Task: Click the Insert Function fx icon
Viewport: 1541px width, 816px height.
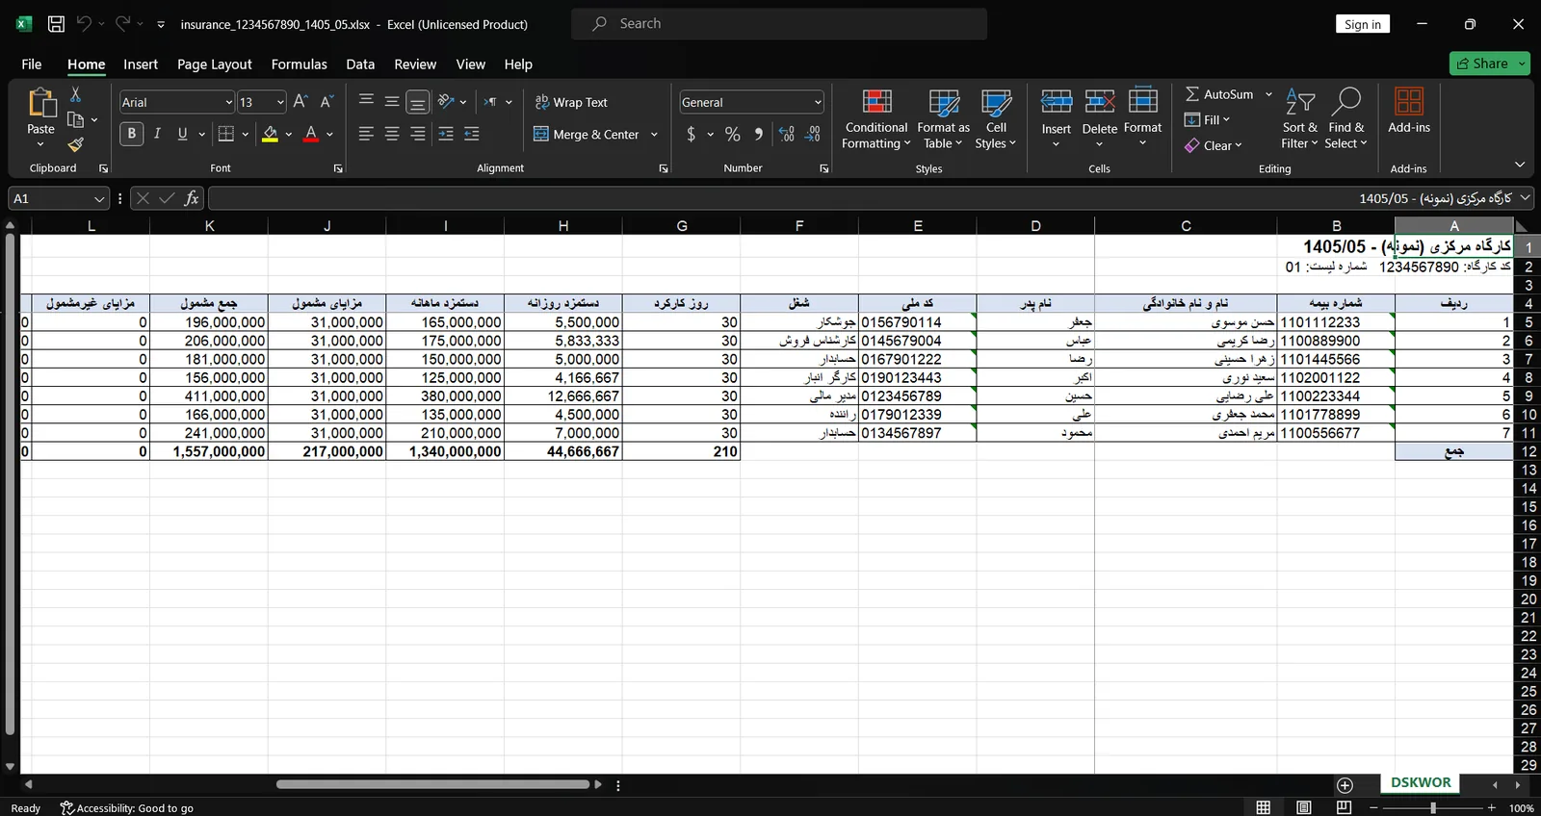Action: (x=192, y=198)
